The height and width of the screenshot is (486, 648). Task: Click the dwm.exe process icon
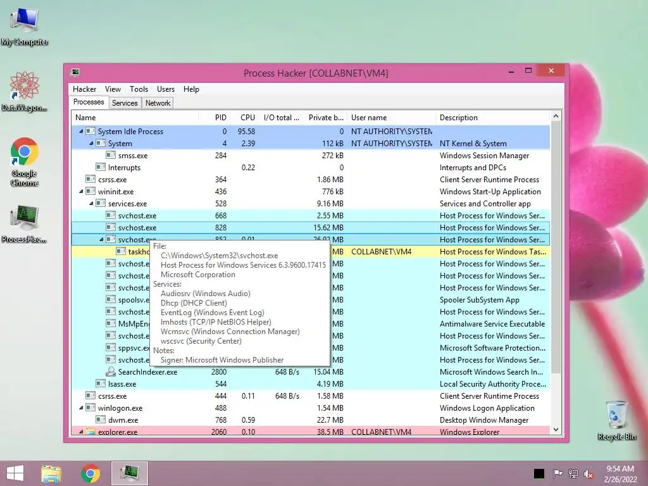(x=101, y=420)
